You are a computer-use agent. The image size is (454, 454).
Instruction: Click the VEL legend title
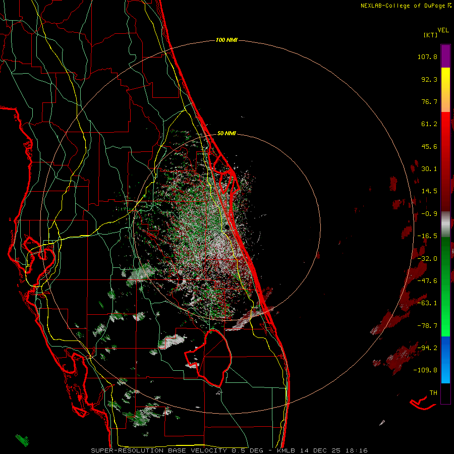pos(443,30)
